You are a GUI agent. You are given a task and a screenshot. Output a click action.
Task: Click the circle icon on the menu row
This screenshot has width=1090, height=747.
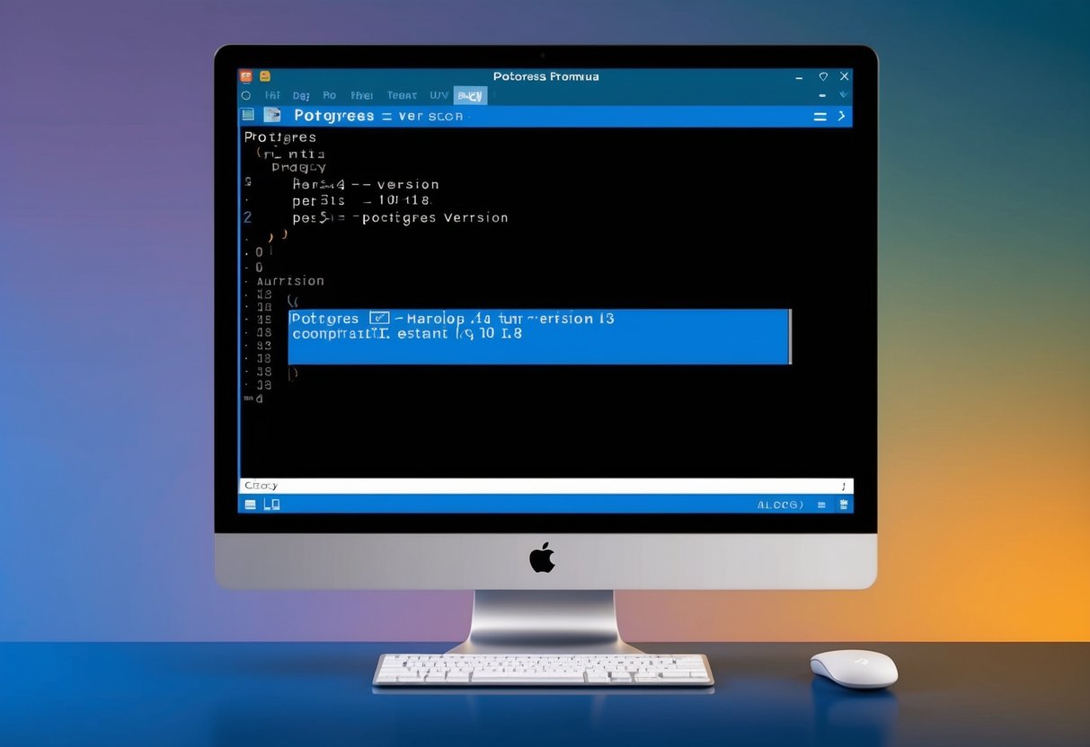(245, 95)
